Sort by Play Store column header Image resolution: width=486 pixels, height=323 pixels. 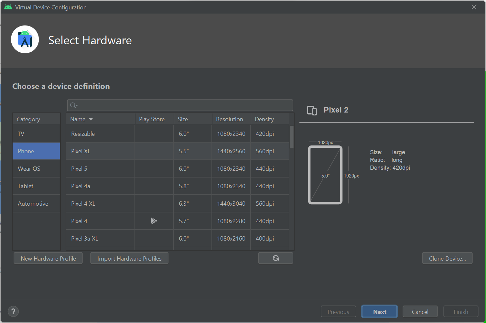click(x=154, y=119)
